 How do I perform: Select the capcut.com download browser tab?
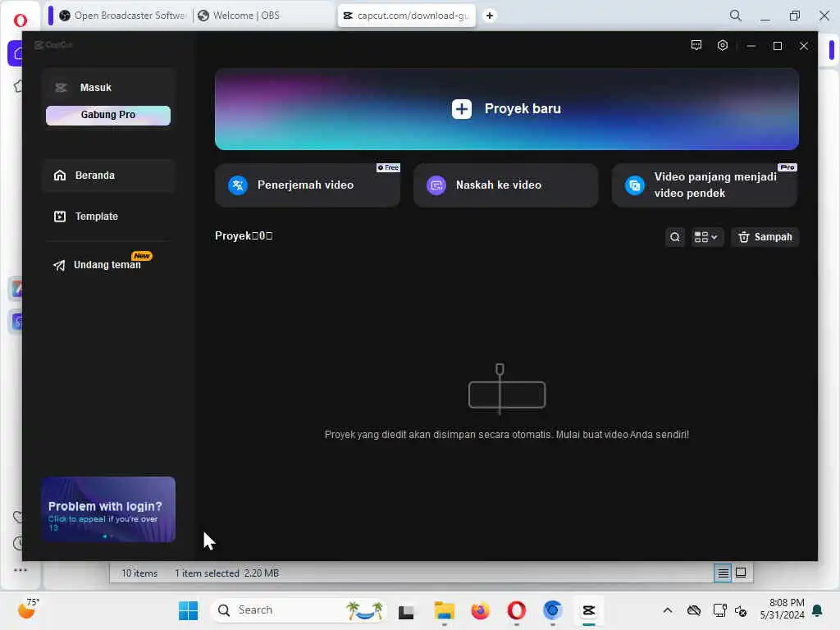click(x=406, y=16)
